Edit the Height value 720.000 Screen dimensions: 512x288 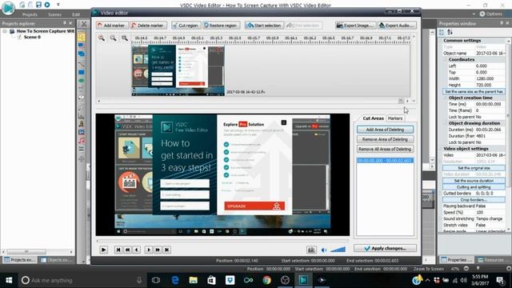tap(490, 85)
